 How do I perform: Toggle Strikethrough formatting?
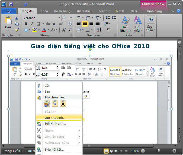click(48, 24)
